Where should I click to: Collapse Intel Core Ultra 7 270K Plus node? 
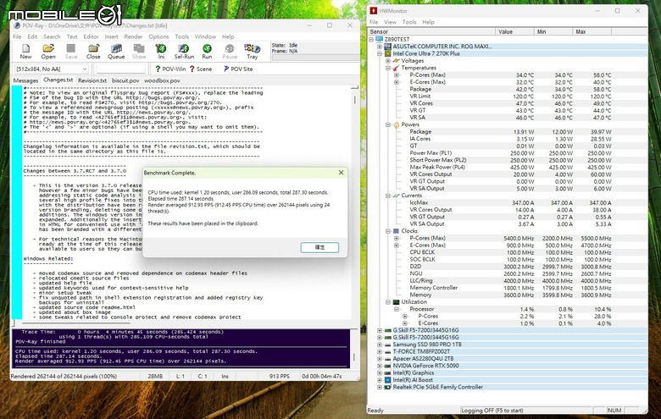[x=380, y=53]
